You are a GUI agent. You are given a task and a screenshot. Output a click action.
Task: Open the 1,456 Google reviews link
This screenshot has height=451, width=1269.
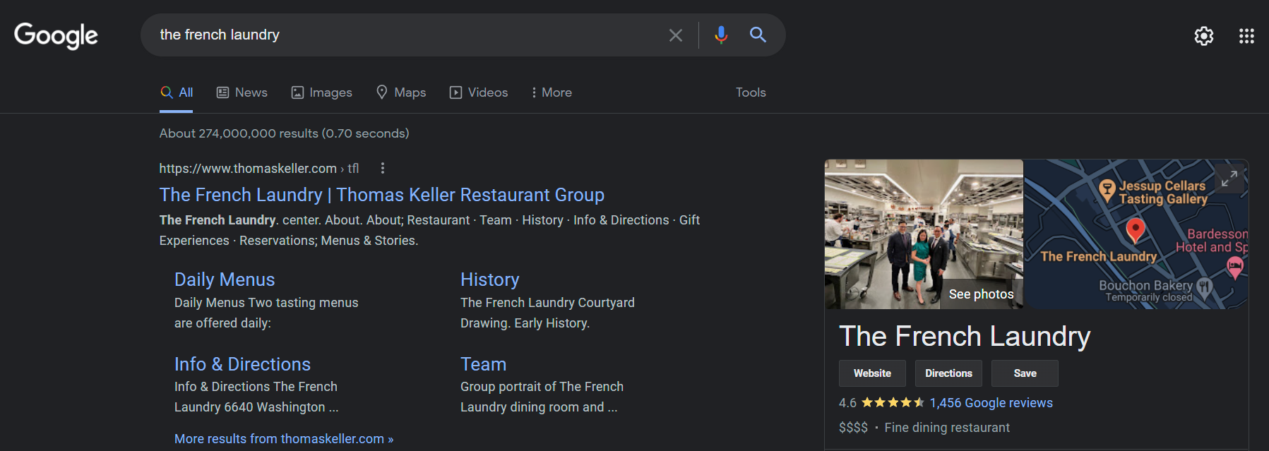point(991,403)
